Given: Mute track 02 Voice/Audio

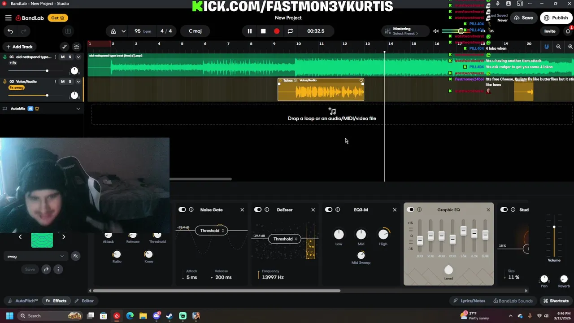Looking at the screenshot, I should pyautogui.click(x=62, y=82).
